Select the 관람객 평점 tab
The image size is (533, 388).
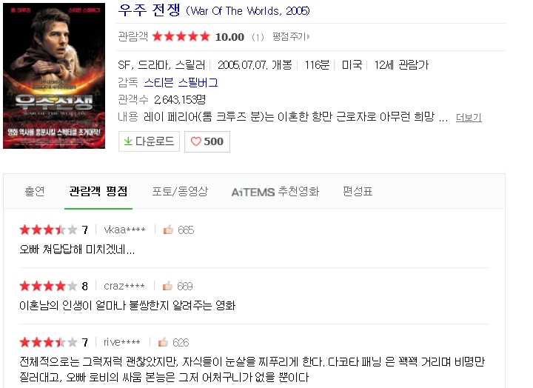pos(98,191)
